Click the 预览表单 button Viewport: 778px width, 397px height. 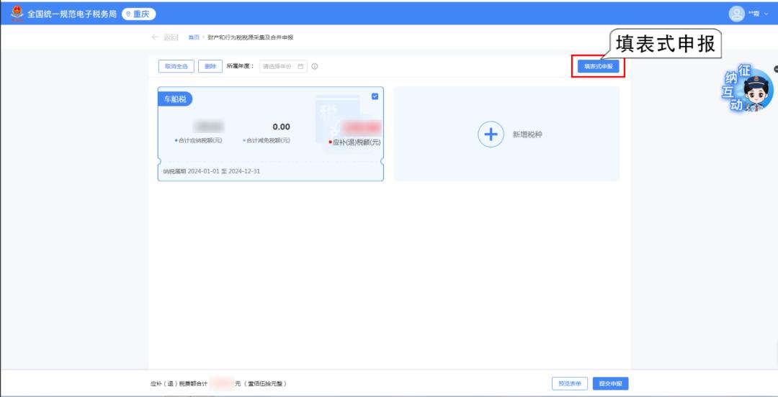tap(570, 383)
